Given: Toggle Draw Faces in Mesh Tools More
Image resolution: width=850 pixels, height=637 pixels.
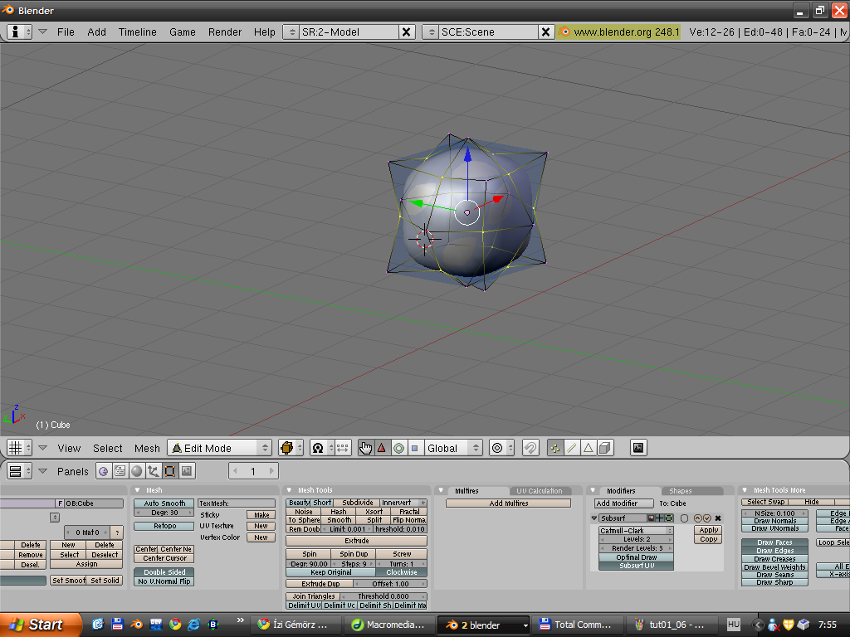Looking at the screenshot, I should [x=774, y=542].
